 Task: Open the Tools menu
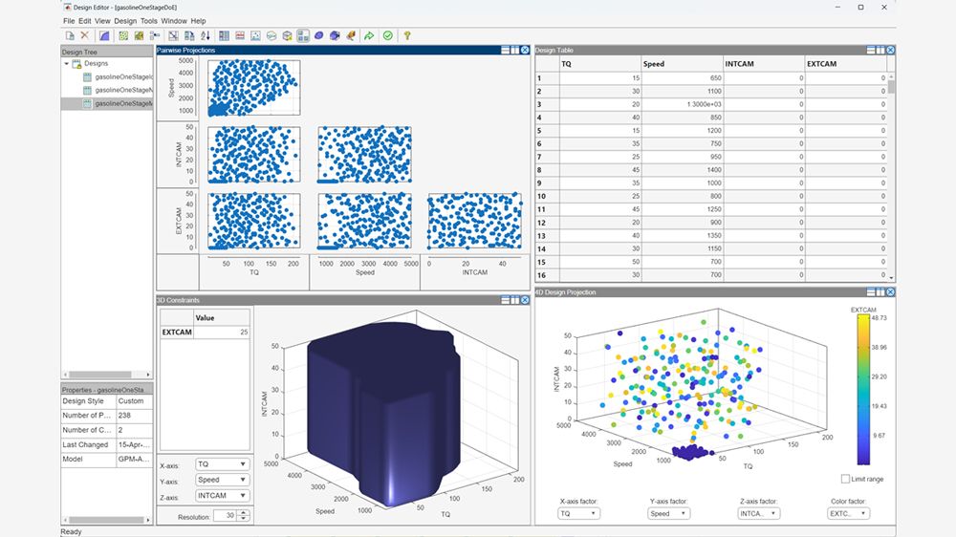coord(149,20)
